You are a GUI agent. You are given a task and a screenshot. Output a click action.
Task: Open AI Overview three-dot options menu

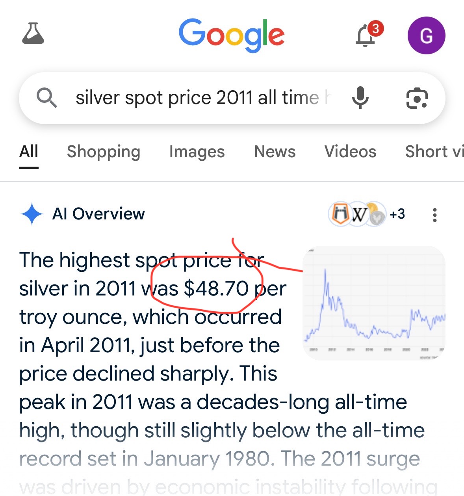pyautogui.click(x=434, y=215)
